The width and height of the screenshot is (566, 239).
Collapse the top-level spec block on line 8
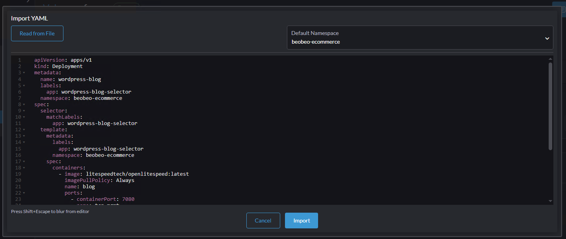pos(24,105)
